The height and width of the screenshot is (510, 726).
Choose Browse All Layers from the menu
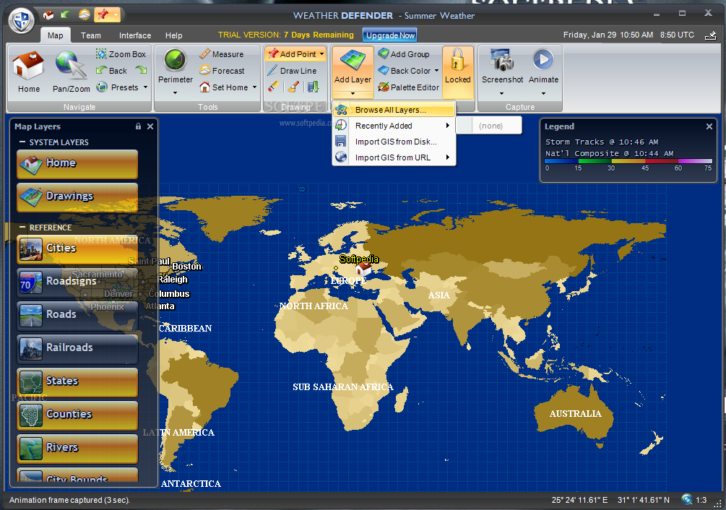coord(394,110)
